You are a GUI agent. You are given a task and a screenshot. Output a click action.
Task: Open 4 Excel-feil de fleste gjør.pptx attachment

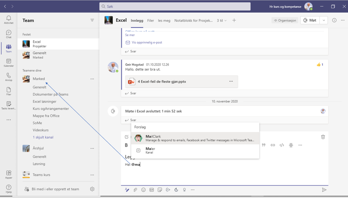click(x=181, y=81)
